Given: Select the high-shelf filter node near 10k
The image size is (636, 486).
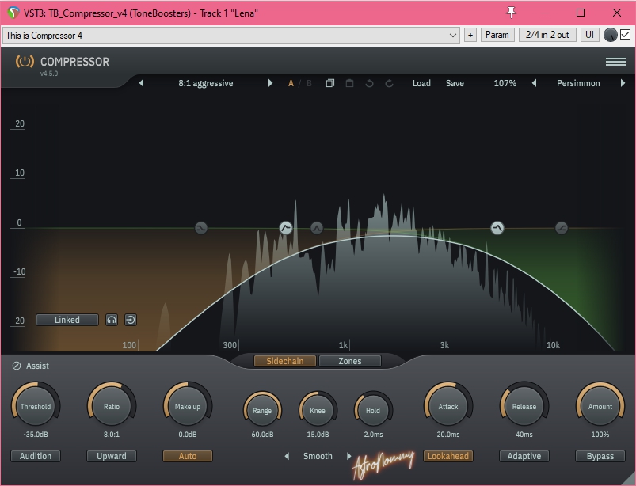Looking at the screenshot, I should pos(562,228).
